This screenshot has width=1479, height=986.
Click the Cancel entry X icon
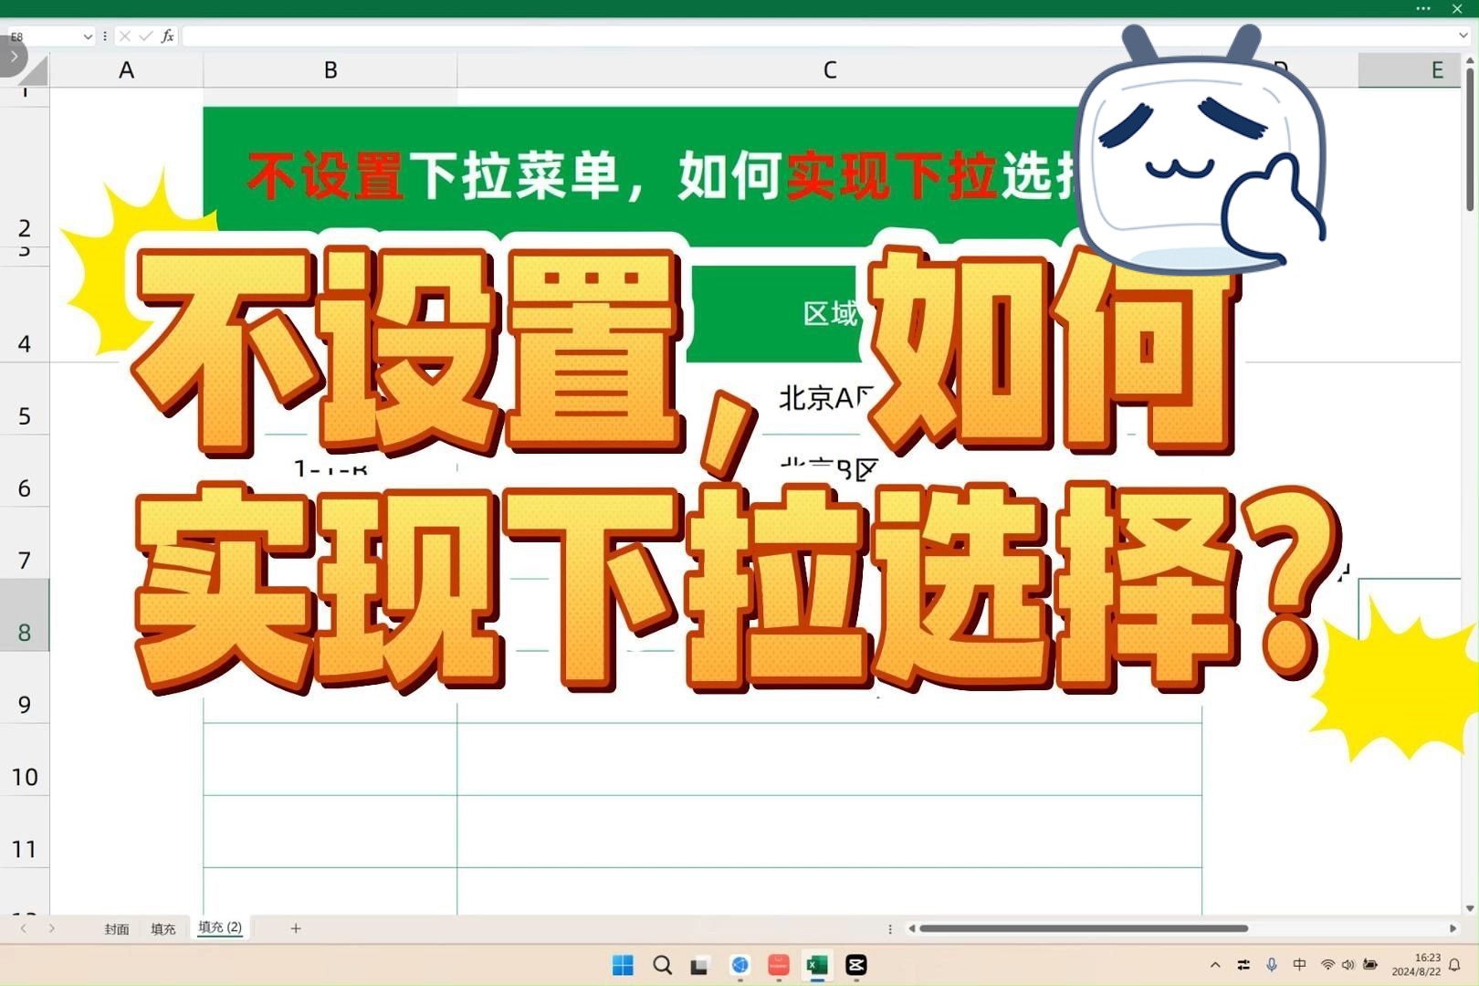tap(125, 37)
